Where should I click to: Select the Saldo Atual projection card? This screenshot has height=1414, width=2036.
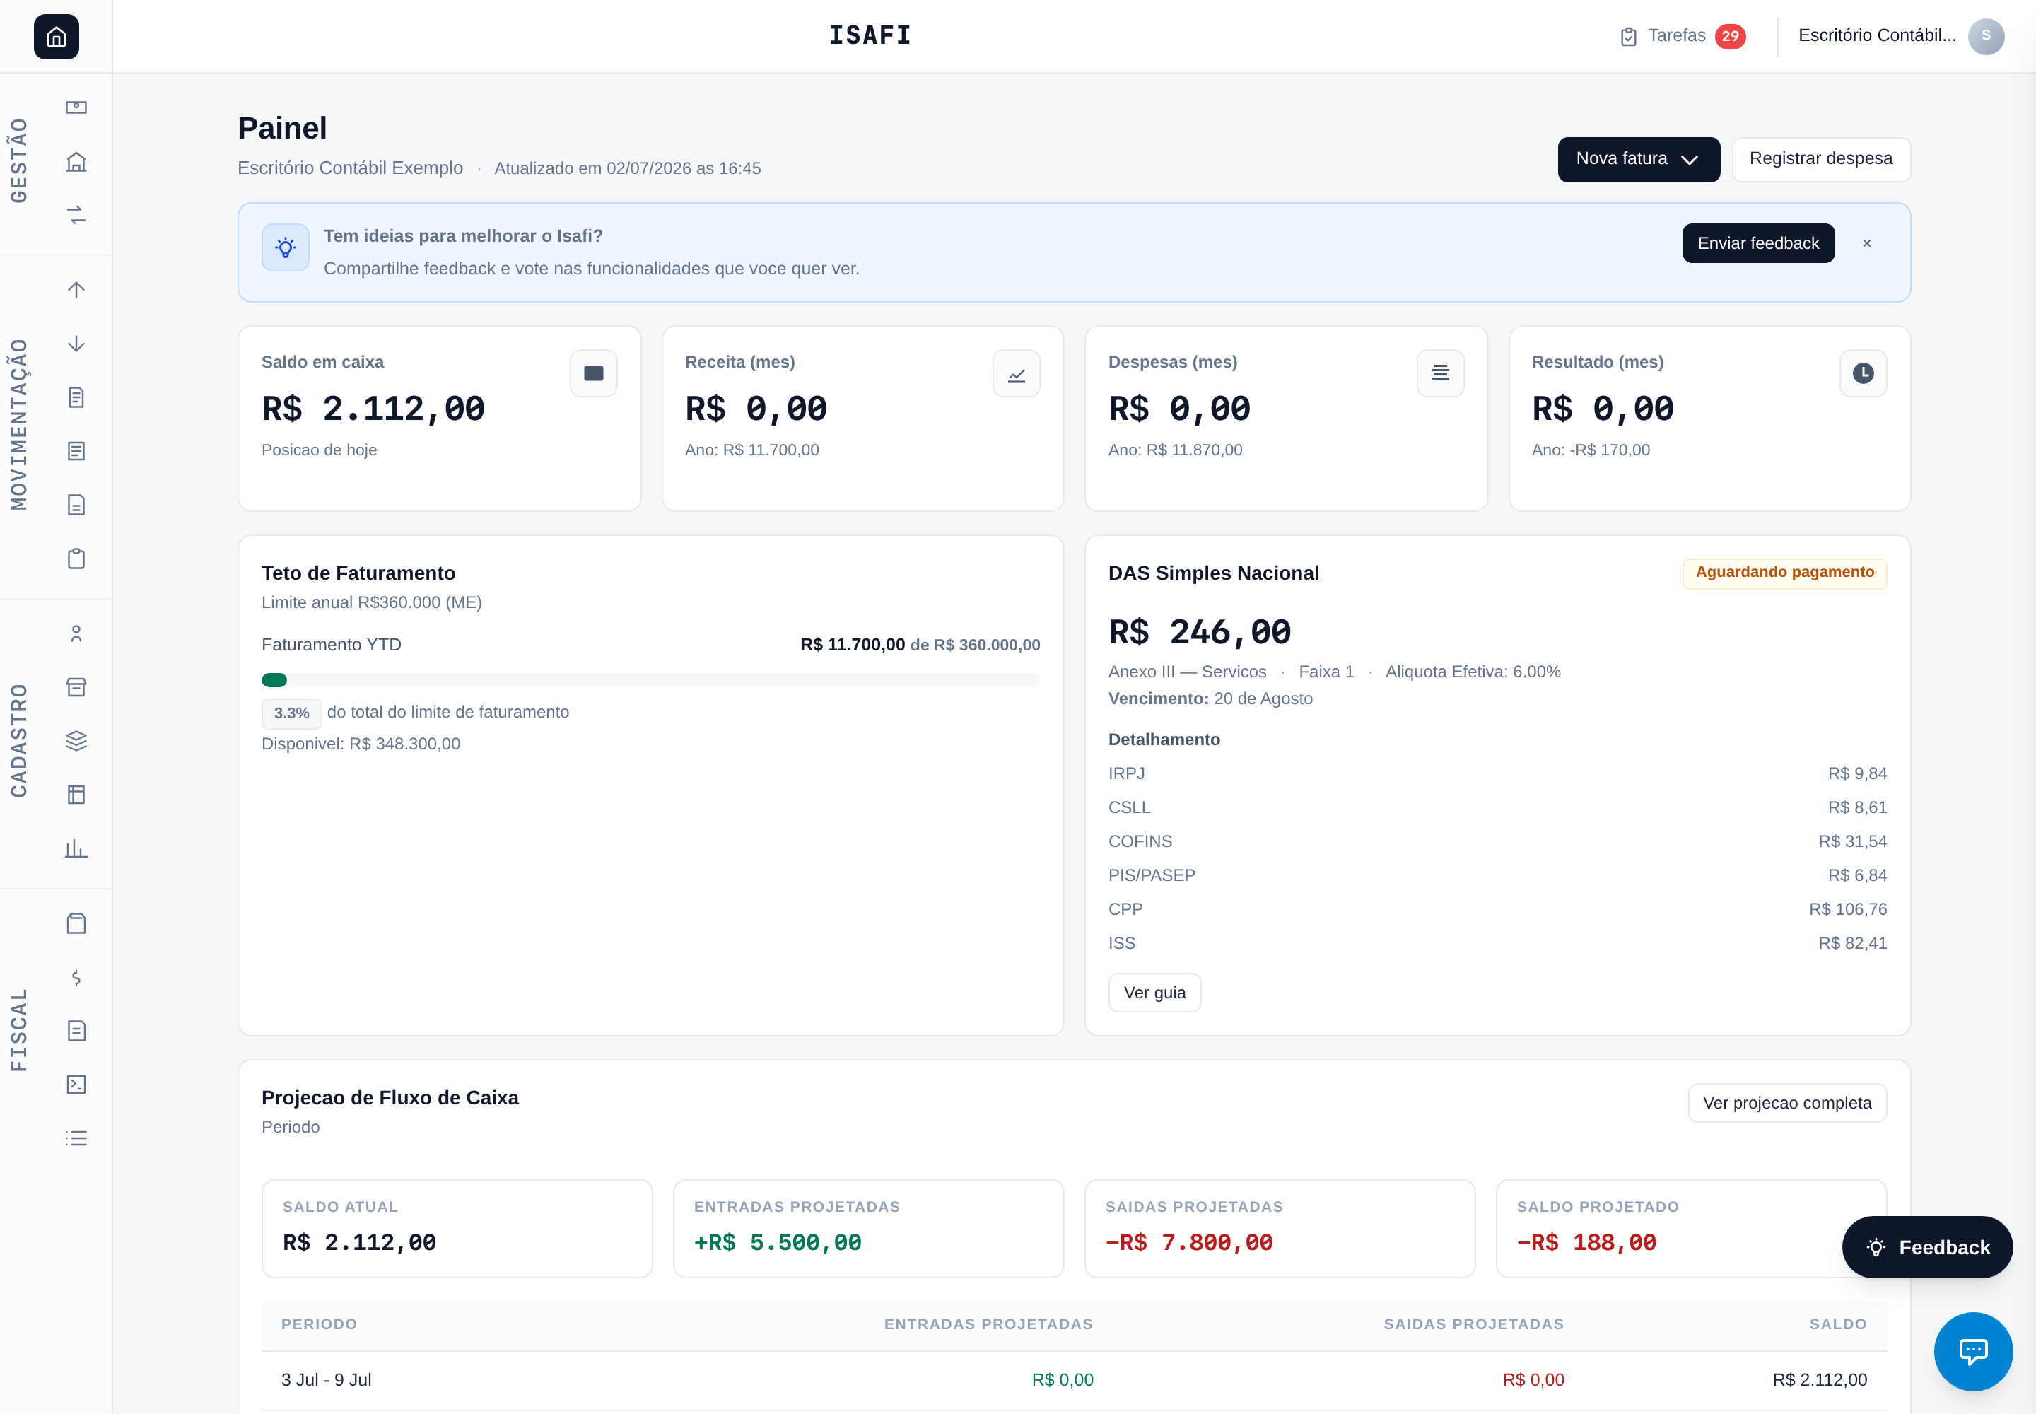point(456,1228)
